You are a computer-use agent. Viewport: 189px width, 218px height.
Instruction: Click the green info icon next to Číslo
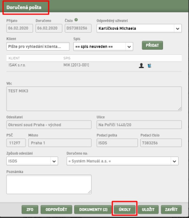tap(76, 20)
